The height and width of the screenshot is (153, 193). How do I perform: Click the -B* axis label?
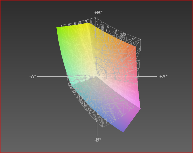pyautogui.click(x=98, y=140)
